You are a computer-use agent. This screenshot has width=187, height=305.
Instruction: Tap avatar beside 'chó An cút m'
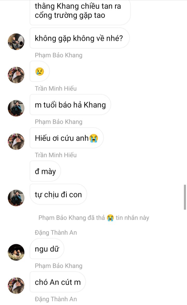(16, 285)
